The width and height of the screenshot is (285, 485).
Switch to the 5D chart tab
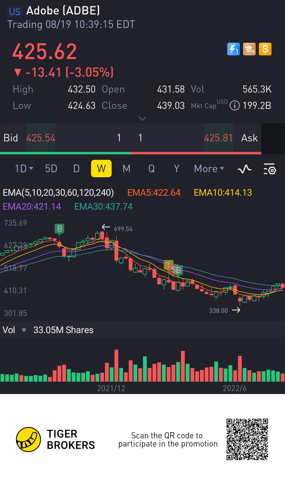coord(51,169)
